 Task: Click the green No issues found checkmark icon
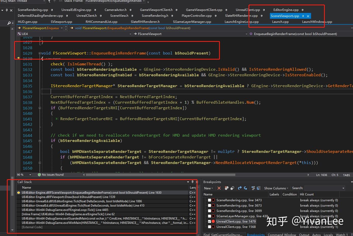pos(39,175)
